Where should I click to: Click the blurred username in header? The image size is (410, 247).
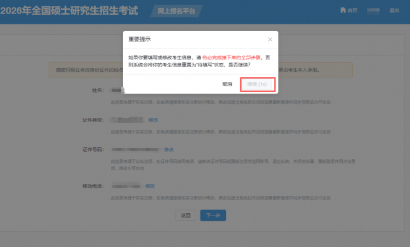[x=373, y=10]
